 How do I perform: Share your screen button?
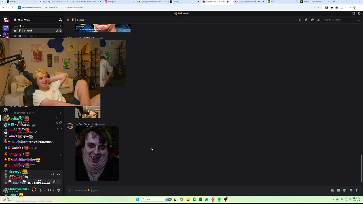tap(25, 181)
